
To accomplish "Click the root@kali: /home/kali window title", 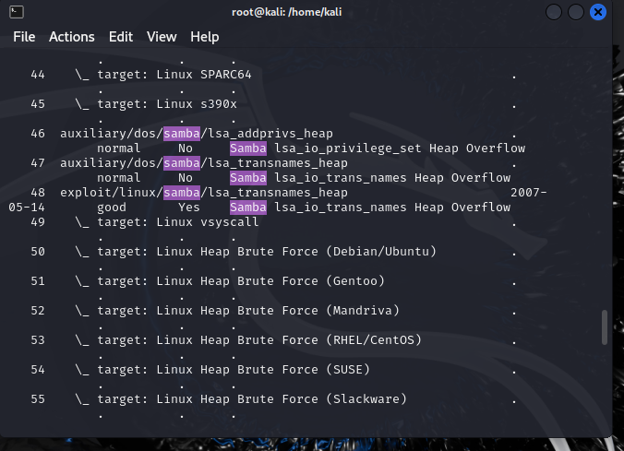I will pyautogui.click(x=304, y=12).
